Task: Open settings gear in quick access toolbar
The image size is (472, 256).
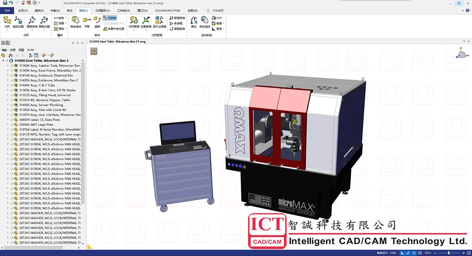Action: pos(35,3)
